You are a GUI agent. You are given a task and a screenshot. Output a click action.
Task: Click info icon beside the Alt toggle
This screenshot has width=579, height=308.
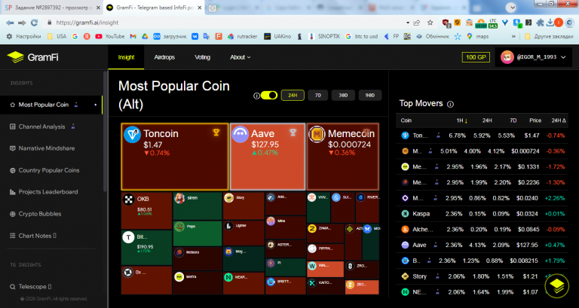[x=256, y=96]
